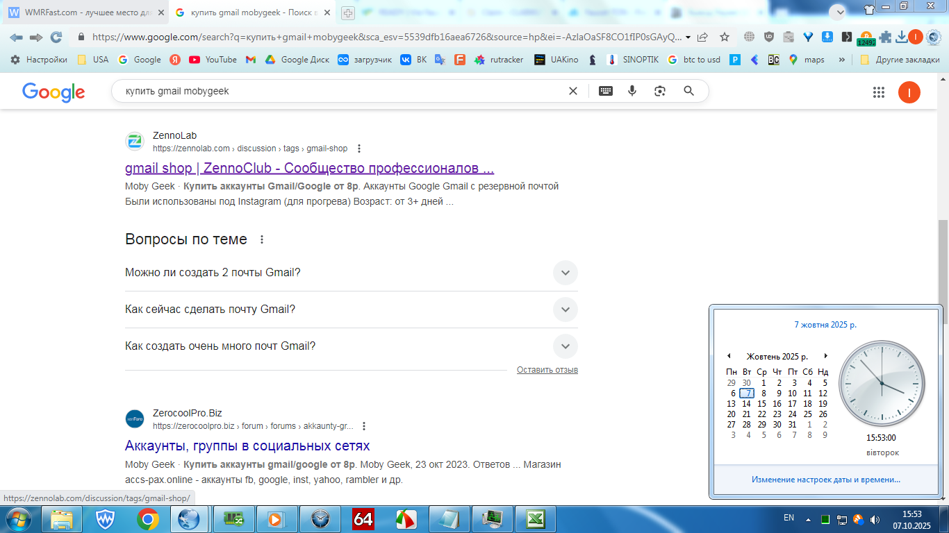Switch to the WMRFast.com tab
The image size is (949, 533).
pyautogui.click(x=87, y=12)
